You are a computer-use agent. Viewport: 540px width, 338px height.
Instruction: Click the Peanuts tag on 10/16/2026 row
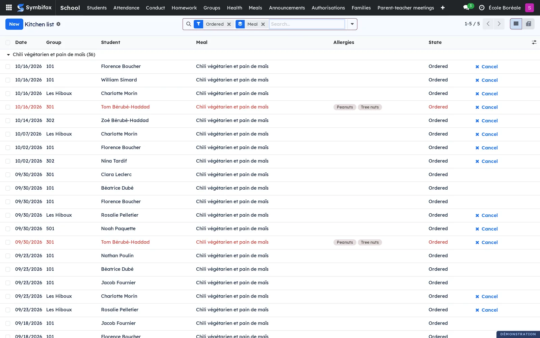click(345, 107)
